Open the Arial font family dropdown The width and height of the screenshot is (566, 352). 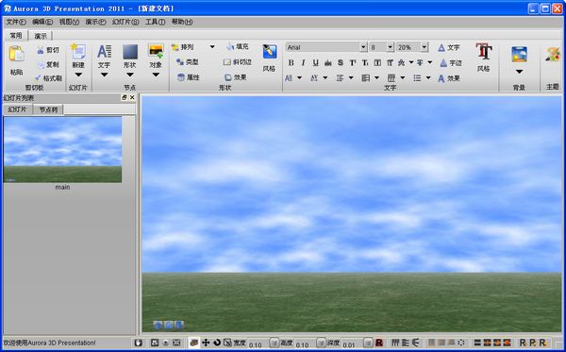click(363, 47)
